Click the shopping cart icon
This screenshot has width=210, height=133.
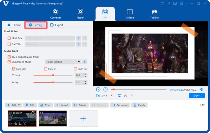pos(162,3)
